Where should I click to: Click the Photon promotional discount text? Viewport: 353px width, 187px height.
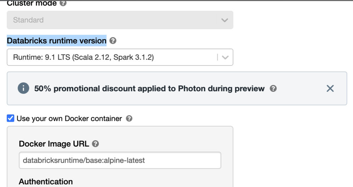click(149, 88)
